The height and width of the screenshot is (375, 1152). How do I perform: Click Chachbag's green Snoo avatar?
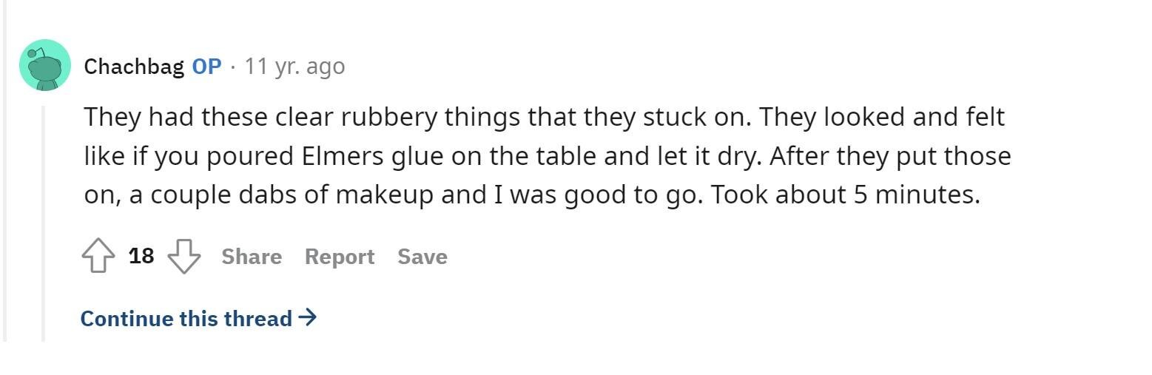coord(45,65)
